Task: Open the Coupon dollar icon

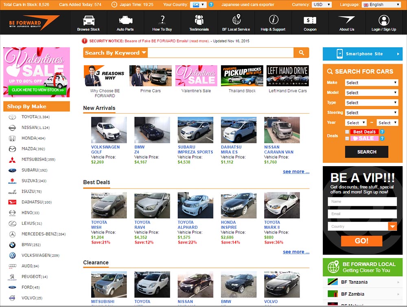Action: (310, 20)
